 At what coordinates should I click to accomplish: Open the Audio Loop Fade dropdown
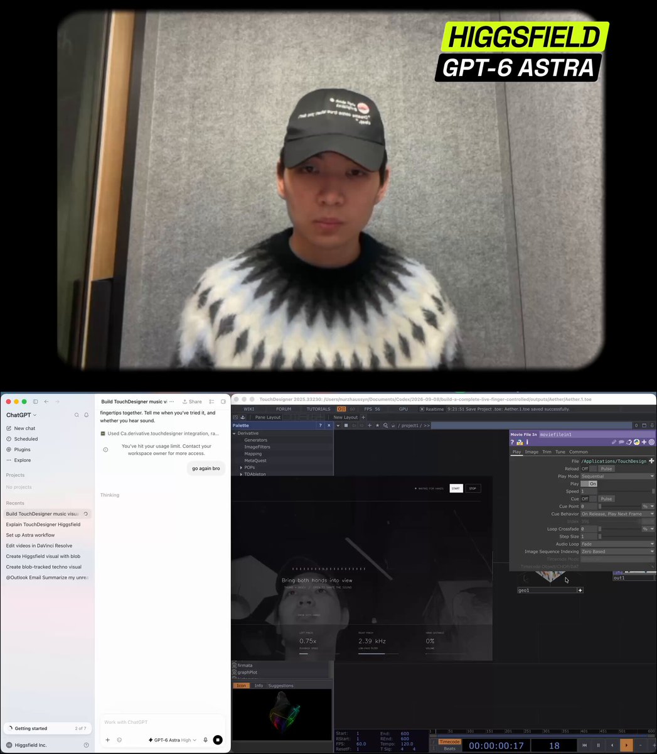[617, 544]
